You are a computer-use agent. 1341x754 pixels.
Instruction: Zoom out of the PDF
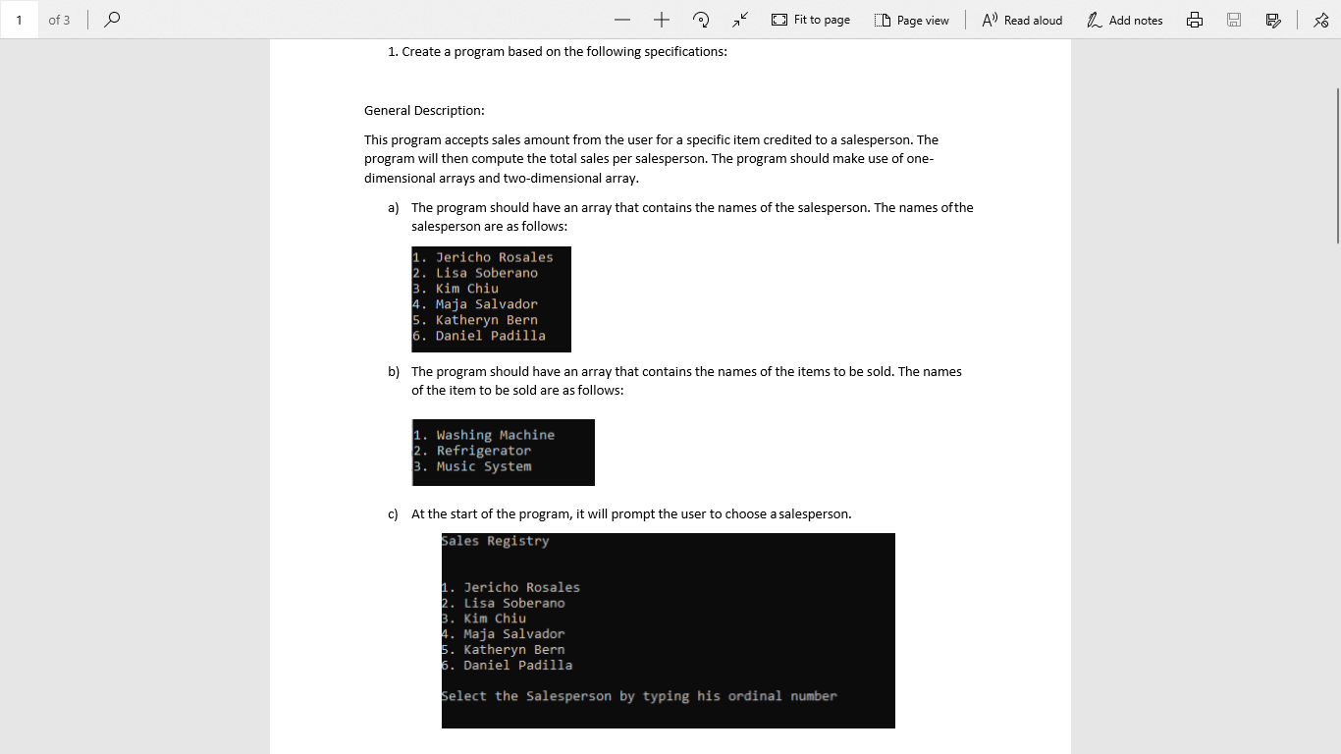pos(622,19)
